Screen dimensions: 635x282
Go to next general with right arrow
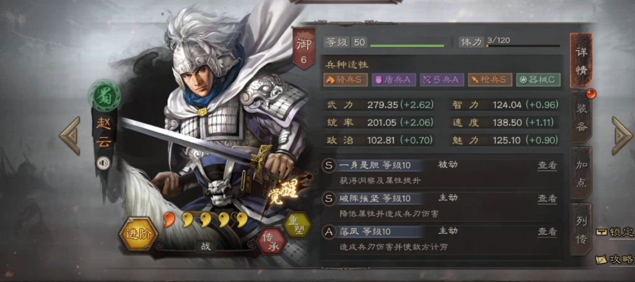coord(622,135)
